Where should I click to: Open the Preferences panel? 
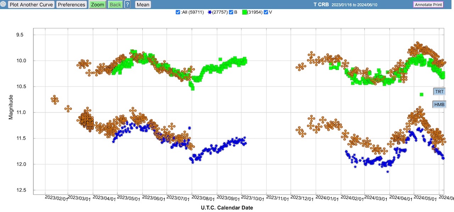(72, 5)
